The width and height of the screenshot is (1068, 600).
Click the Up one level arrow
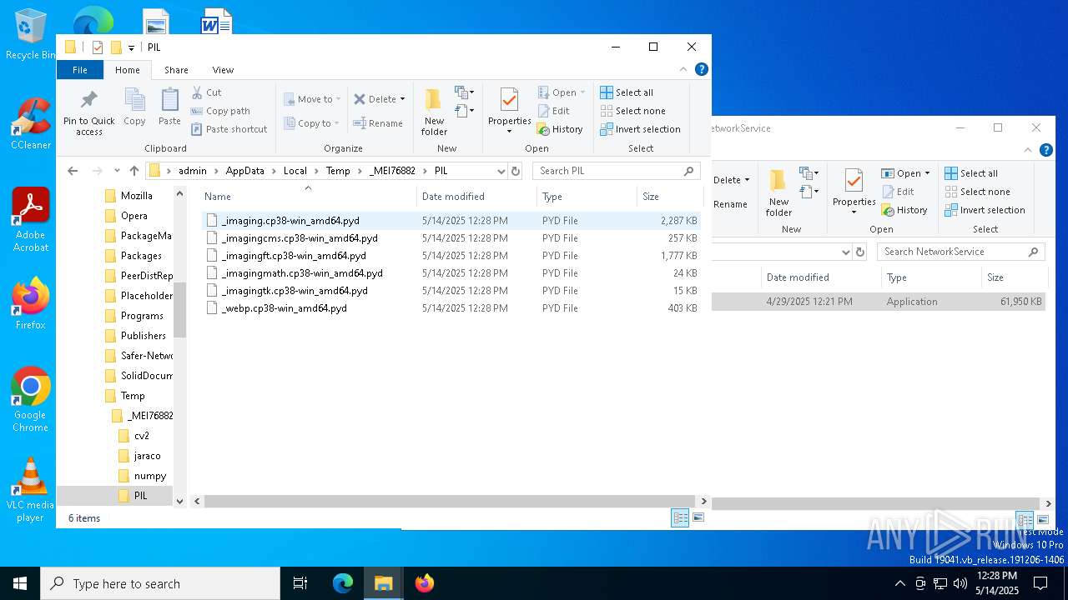(x=134, y=171)
